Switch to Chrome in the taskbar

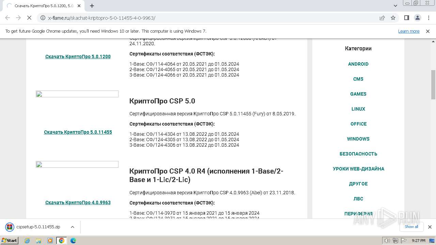62,241
